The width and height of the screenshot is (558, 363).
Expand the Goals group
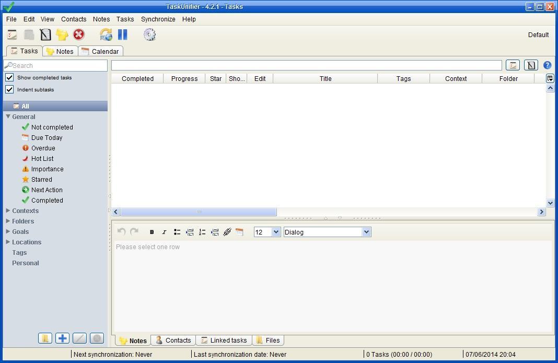[x=8, y=231]
